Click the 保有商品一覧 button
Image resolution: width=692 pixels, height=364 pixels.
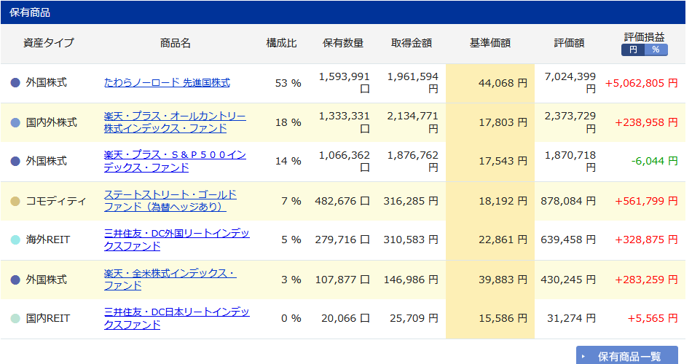point(626,355)
